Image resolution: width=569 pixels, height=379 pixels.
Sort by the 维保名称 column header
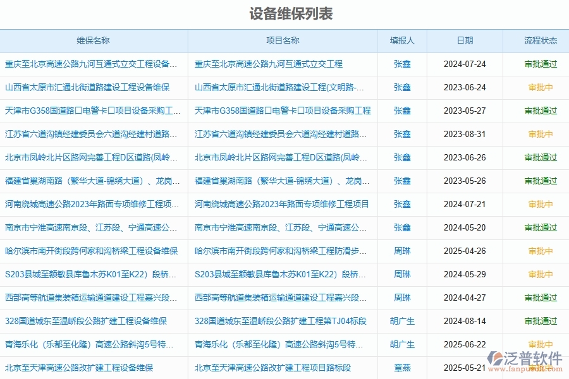coord(92,40)
